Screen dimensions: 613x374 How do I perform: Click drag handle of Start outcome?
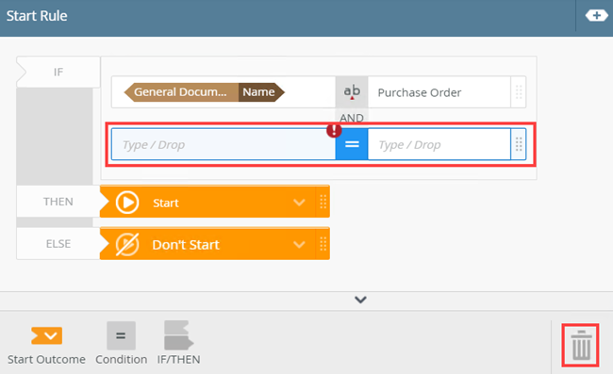coord(323,202)
